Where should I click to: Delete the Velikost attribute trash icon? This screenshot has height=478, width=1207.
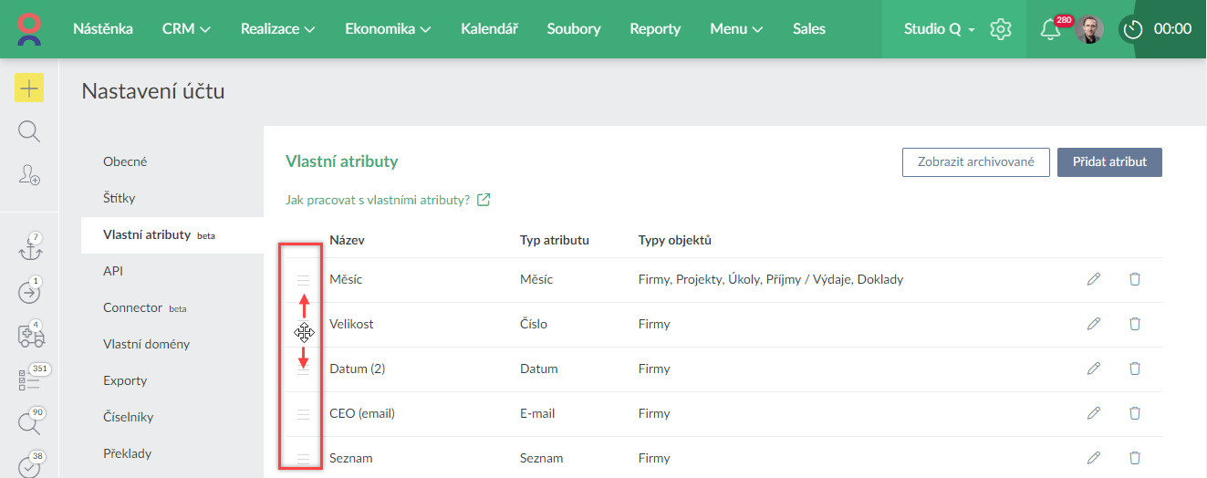[x=1135, y=324]
